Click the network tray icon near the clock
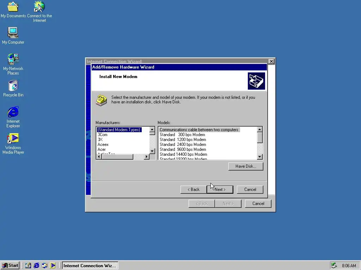 point(334,266)
